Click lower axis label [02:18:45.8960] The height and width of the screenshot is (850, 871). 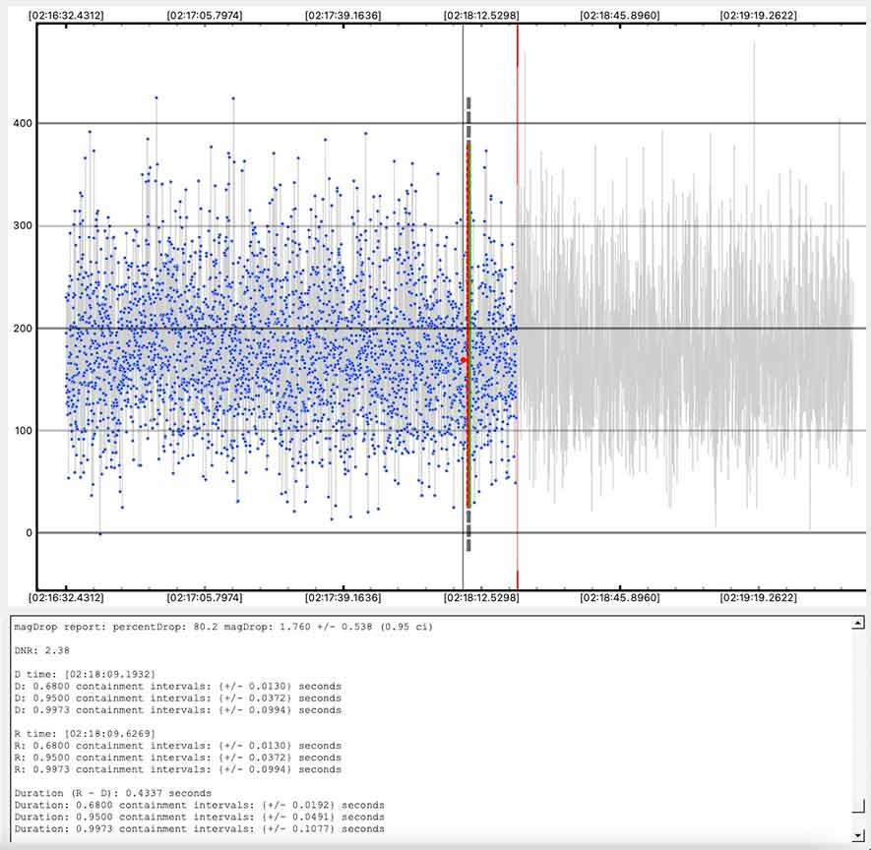click(x=620, y=598)
